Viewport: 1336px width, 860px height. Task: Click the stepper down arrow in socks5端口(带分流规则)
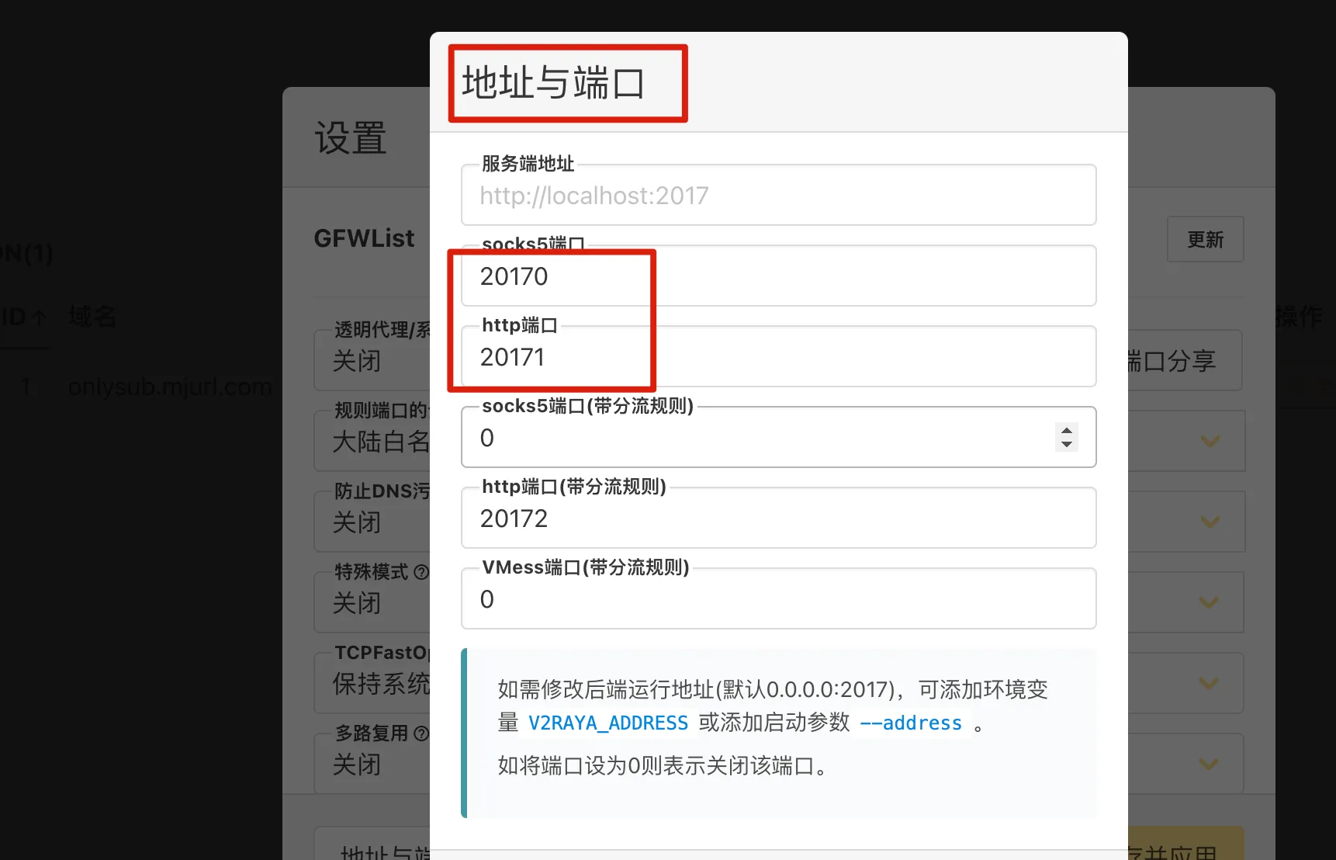tap(1067, 444)
